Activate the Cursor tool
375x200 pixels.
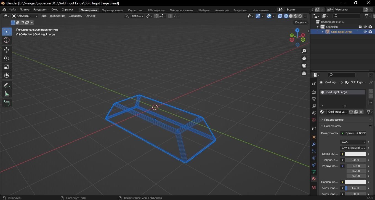7,40
